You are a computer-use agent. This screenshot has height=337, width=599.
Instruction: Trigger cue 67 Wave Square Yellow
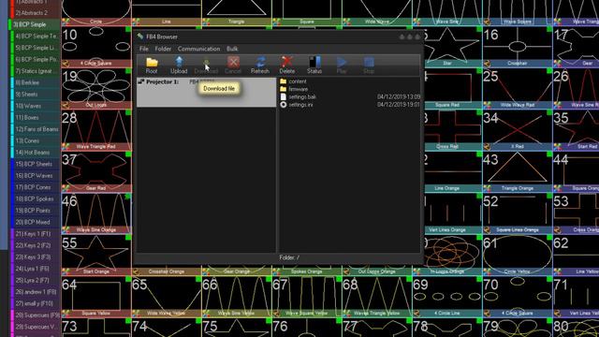click(307, 297)
